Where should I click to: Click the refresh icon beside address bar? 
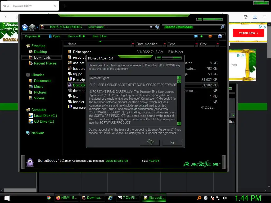click(157, 27)
